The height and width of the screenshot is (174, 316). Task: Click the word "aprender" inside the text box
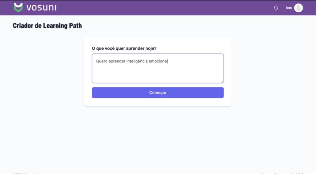(116, 61)
